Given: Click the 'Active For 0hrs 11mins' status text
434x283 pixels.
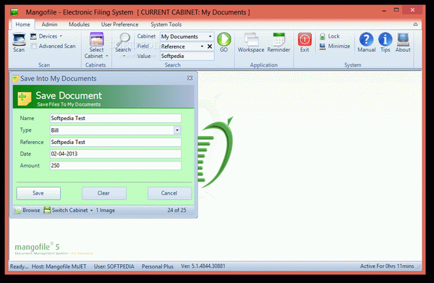Looking at the screenshot, I should tap(387, 266).
